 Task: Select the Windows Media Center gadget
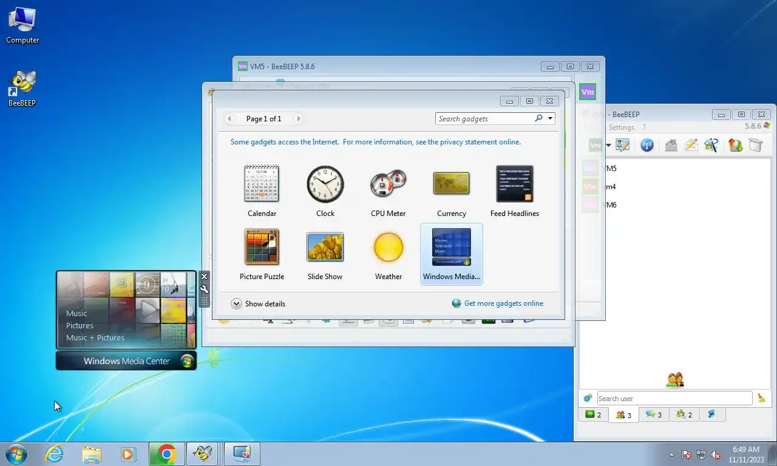pyautogui.click(x=451, y=254)
